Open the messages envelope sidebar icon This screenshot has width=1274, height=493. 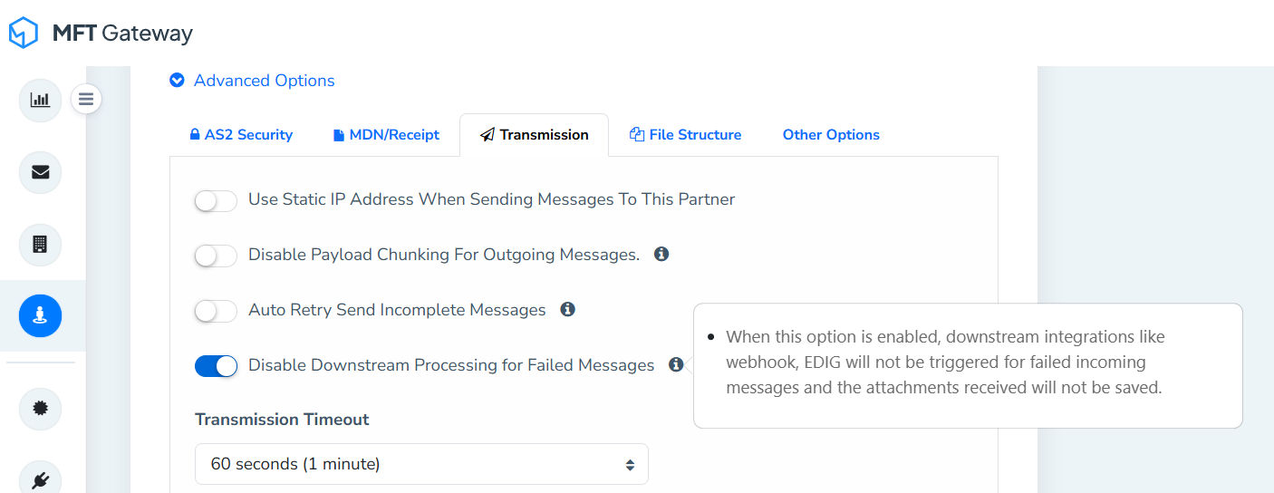point(40,172)
